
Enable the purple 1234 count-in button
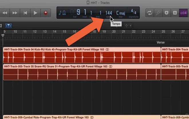coord(183,13)
